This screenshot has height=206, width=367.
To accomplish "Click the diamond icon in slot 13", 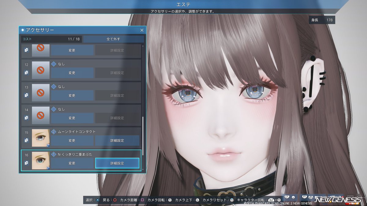I will click(54, 86).
